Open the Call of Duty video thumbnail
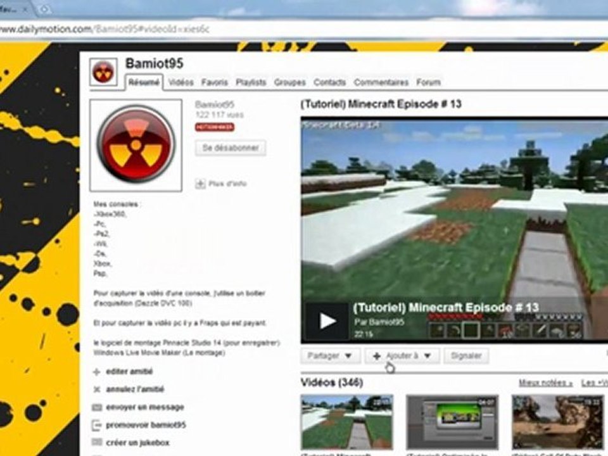Screen dimensions: 608x456 click(x=557, y=422)
